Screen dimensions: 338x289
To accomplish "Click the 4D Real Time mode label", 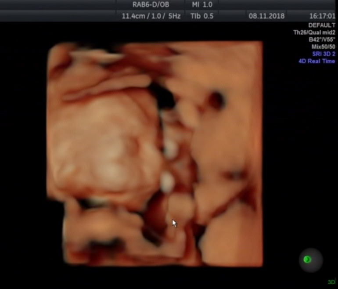I will [x=316, y=61].
